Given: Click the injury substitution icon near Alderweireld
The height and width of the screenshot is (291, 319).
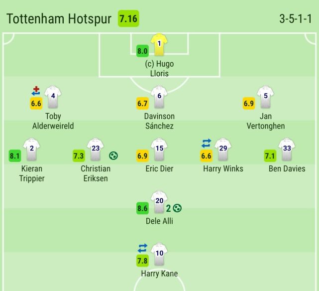Looking at the screenshot, I should click(36, 91).
